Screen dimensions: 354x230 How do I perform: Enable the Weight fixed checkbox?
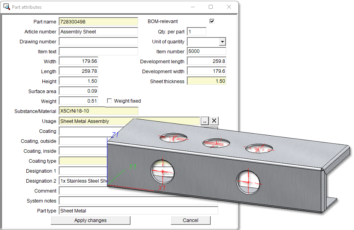click(x=109, y=101)
